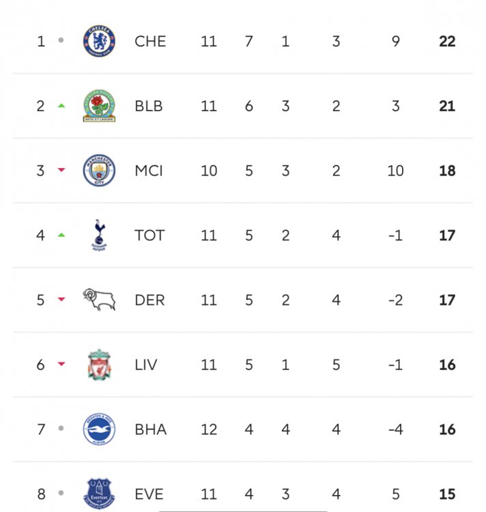Select the Tottenham cockerel logo

(99, 236)
